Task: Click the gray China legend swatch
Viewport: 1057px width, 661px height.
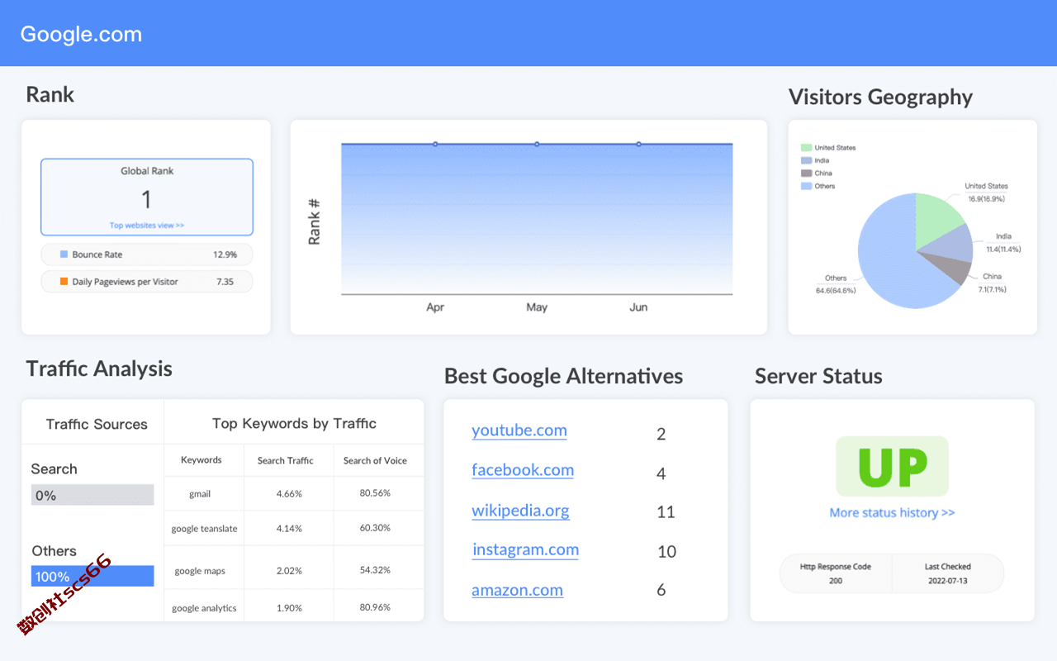Action: tap(806, 173)
